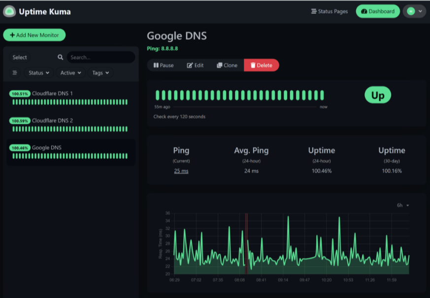Expand the Tags filter dropdown

(100, 73)
